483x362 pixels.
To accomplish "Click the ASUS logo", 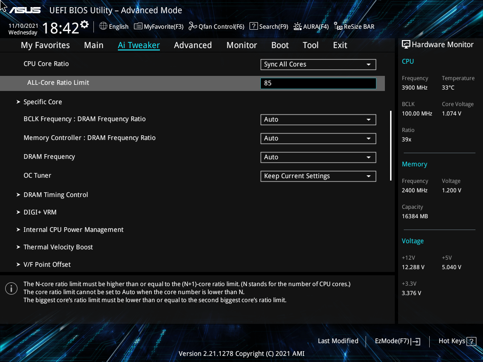I will click(x=25, y=10).
